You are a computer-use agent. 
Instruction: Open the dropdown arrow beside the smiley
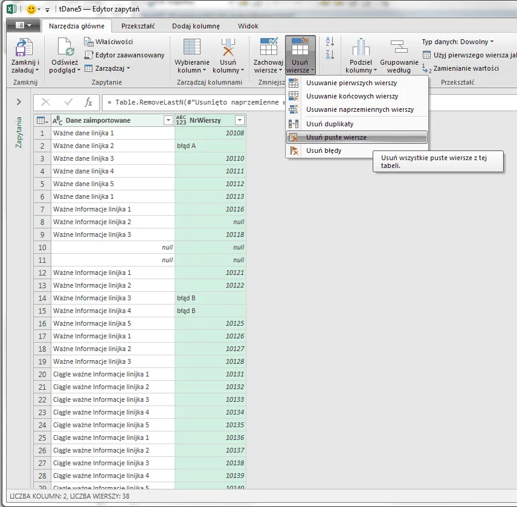point(39,9)
